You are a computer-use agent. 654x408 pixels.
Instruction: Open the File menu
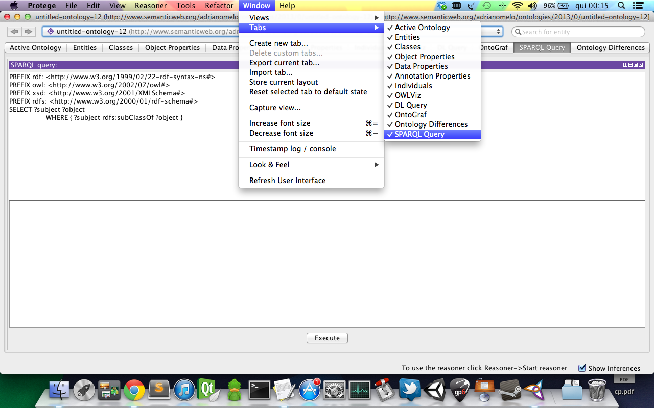point(71,6)
